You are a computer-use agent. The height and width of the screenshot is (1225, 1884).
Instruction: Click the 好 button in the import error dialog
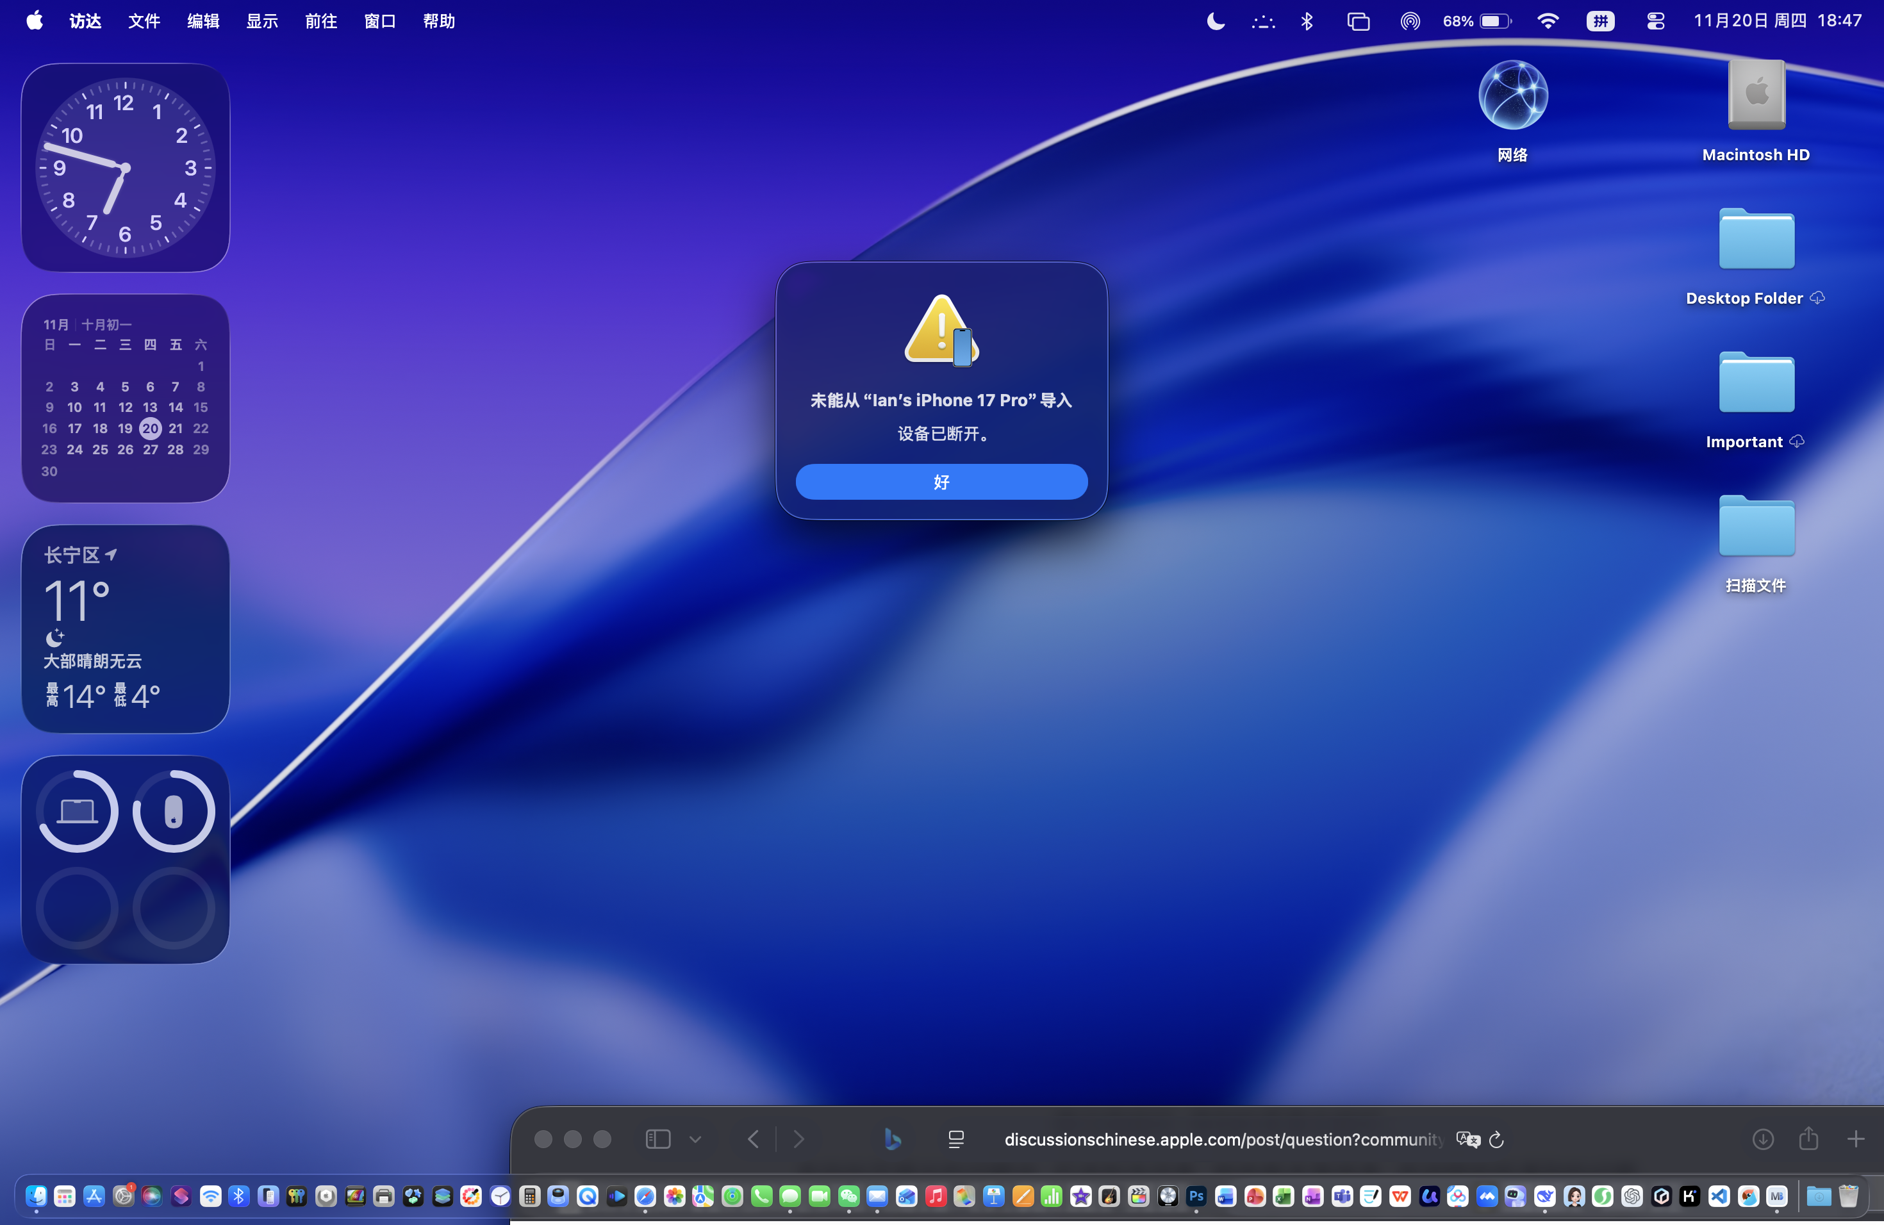point(941,482)
